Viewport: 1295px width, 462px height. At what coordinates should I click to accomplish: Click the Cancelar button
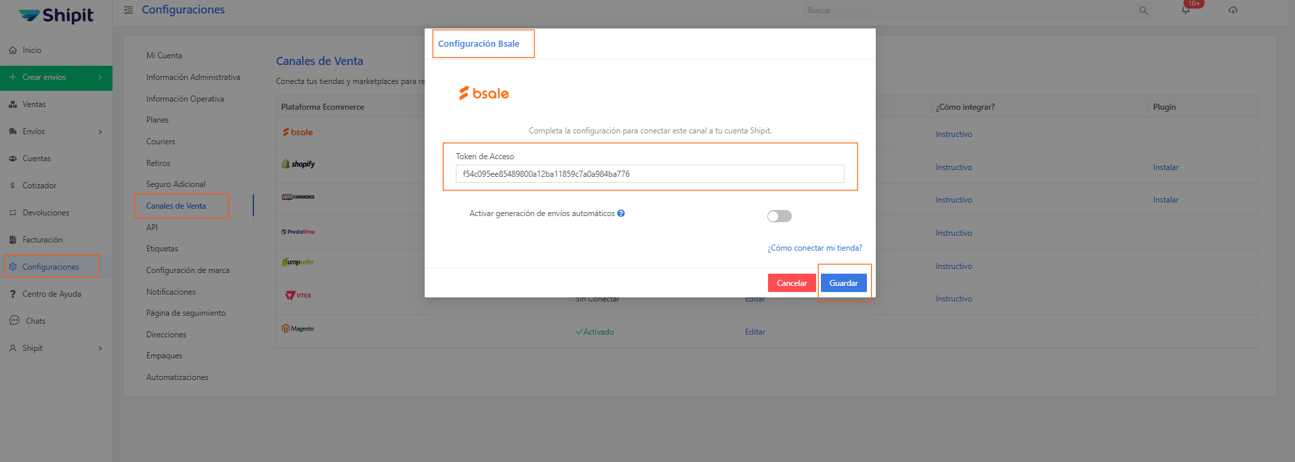792,283
